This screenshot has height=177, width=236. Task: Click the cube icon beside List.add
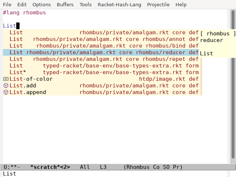point(6,86)
